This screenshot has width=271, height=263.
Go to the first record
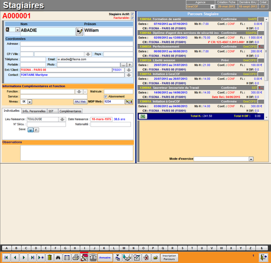(x=7, y=257)
